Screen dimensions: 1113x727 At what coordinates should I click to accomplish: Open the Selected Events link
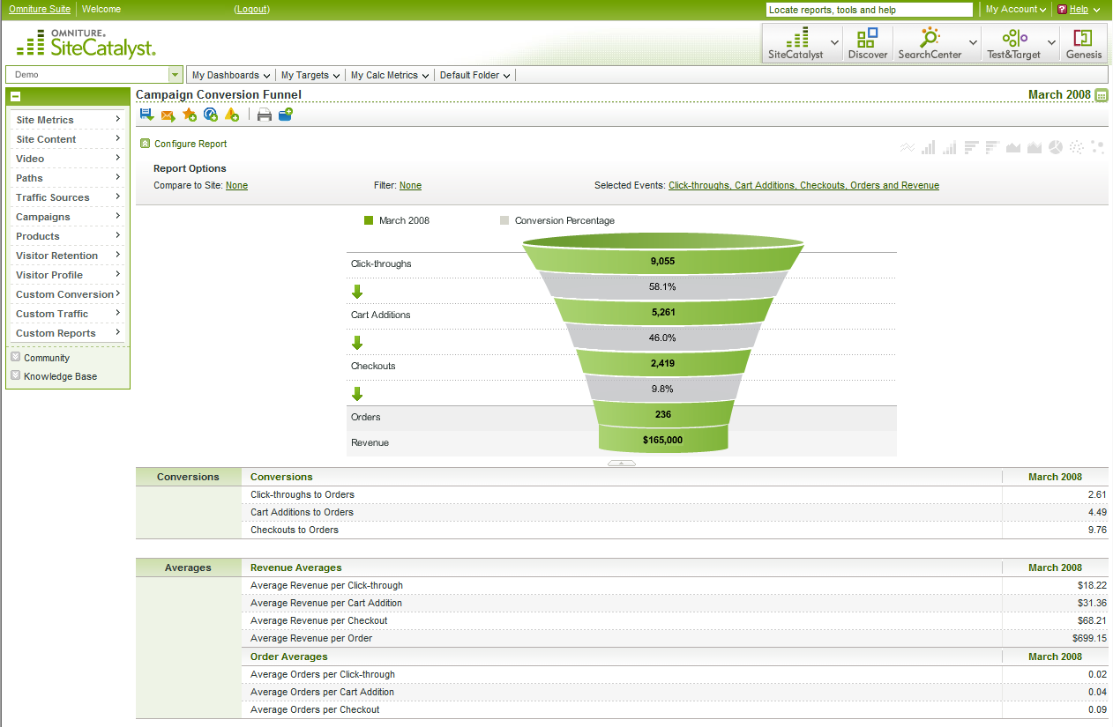click(x=803, y=186)
